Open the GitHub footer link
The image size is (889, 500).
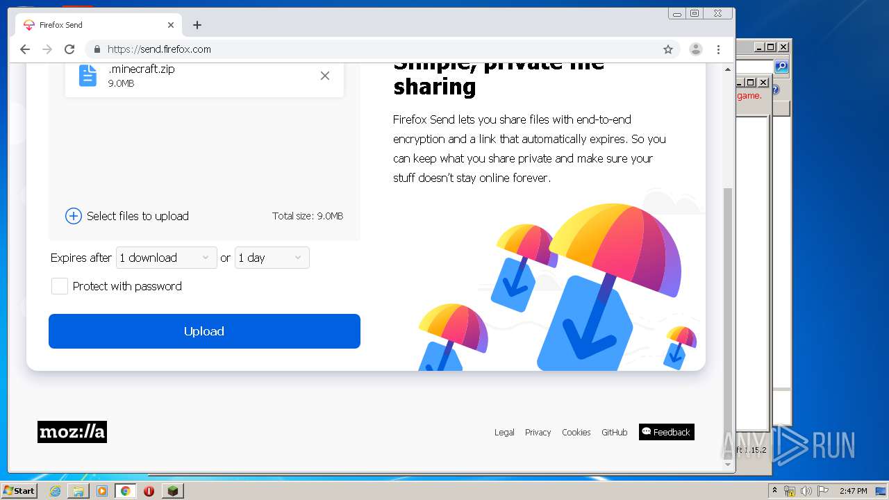tap(614, 432)
